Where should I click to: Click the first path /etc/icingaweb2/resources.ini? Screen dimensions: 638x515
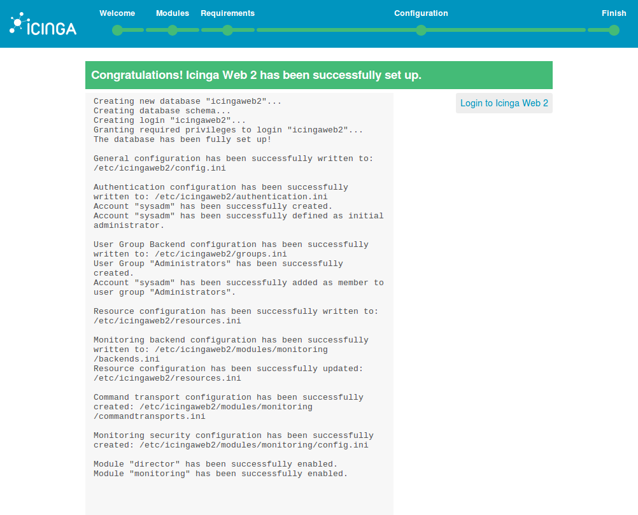click(167, 321)
